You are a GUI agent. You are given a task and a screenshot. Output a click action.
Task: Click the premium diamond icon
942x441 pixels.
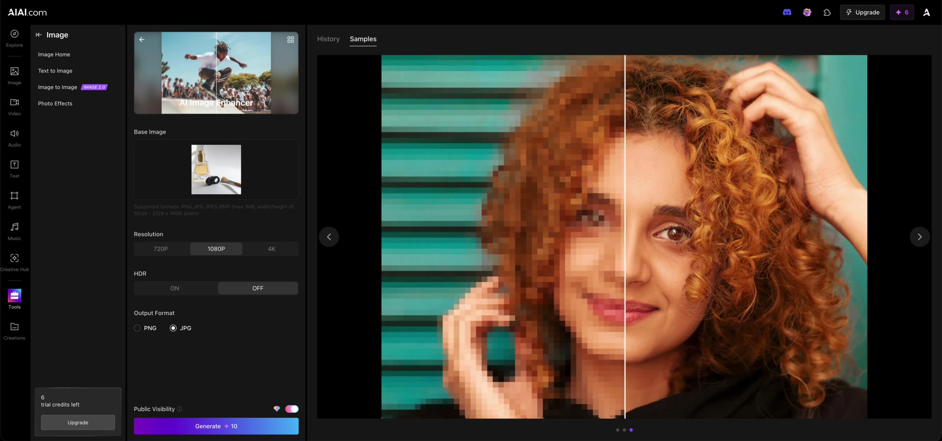pos(277,409)
